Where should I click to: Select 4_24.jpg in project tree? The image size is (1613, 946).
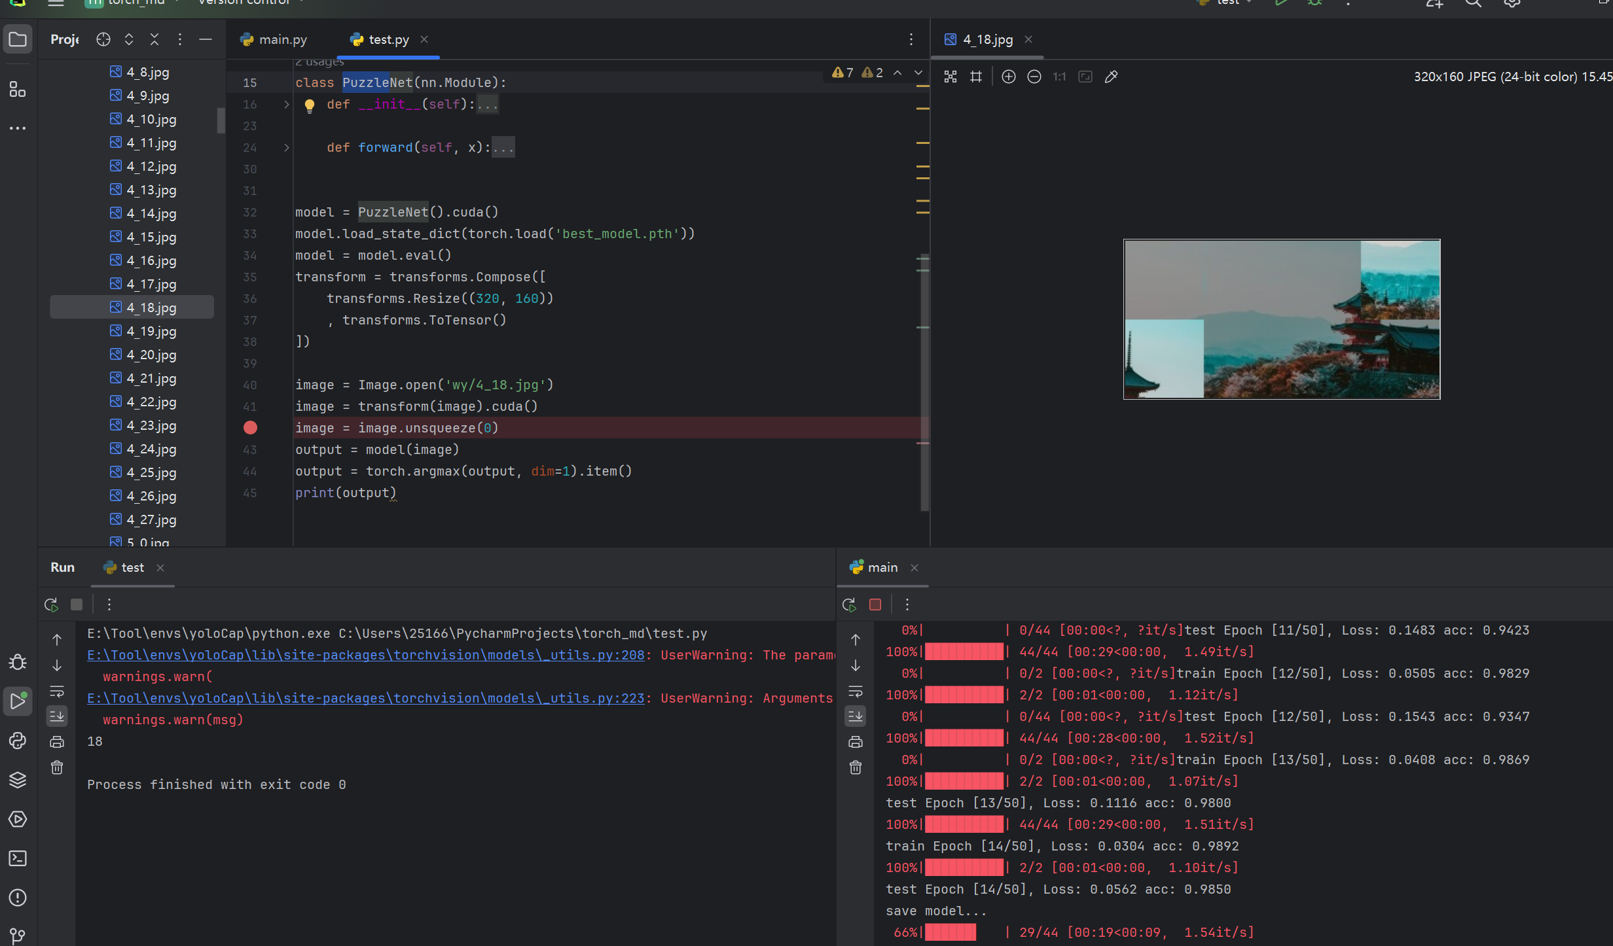click(144, 449)
